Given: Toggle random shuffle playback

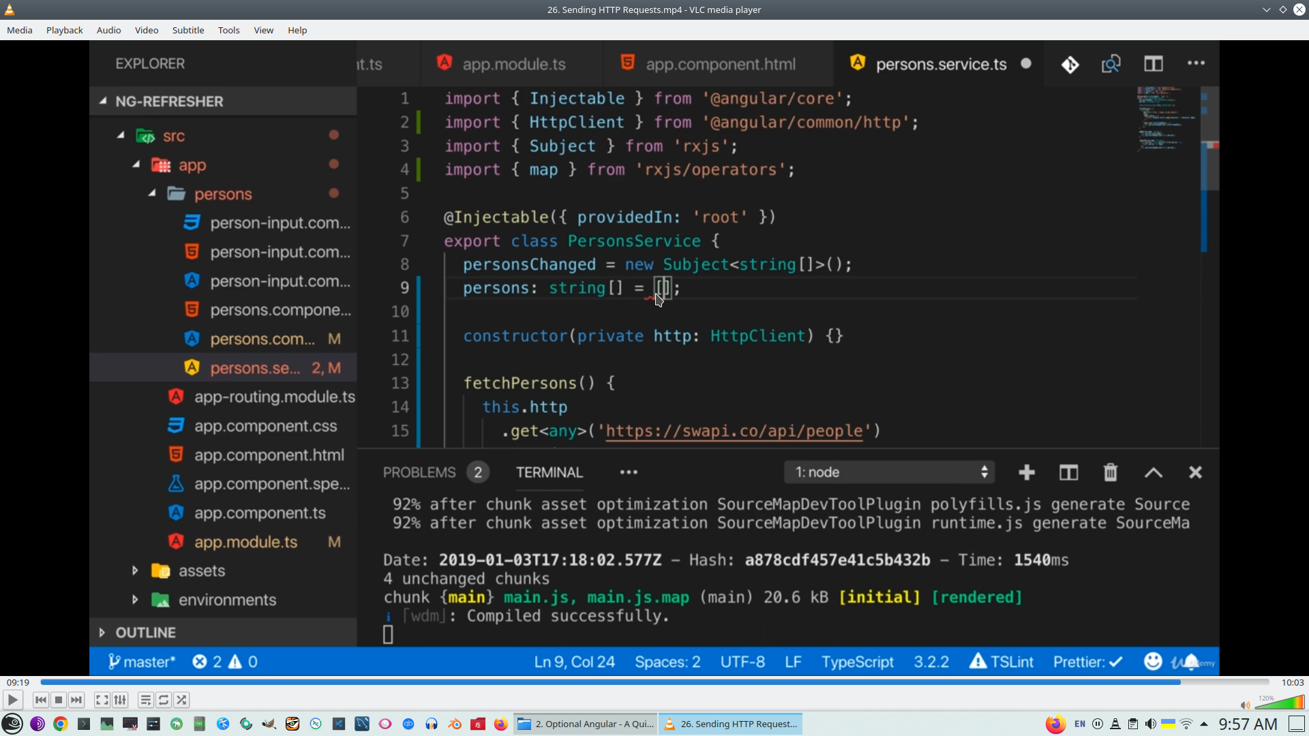Looking at the screenshot, I should click(181, 700).
